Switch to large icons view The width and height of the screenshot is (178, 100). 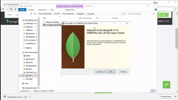155,91
